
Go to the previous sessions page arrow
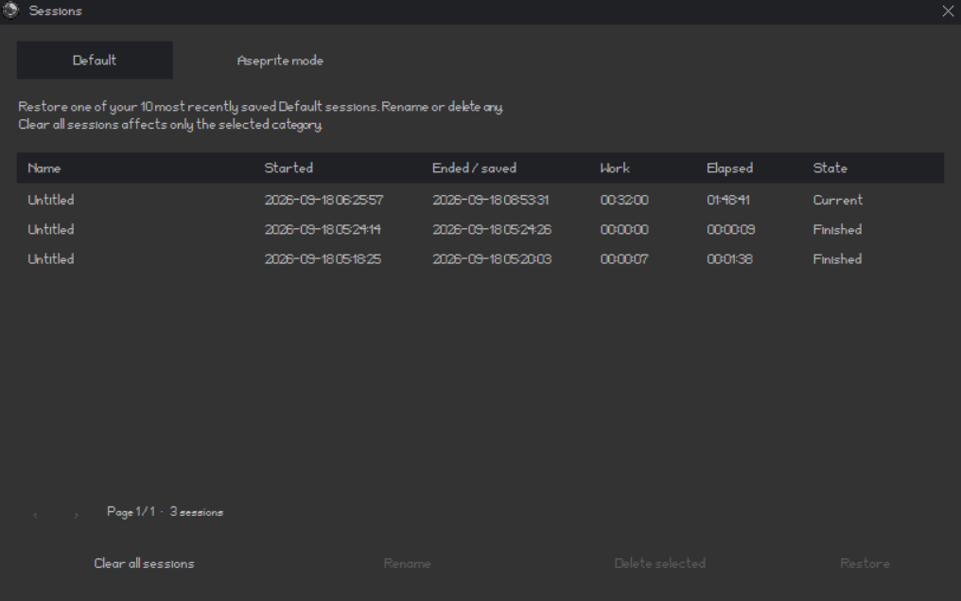(35, 515)
